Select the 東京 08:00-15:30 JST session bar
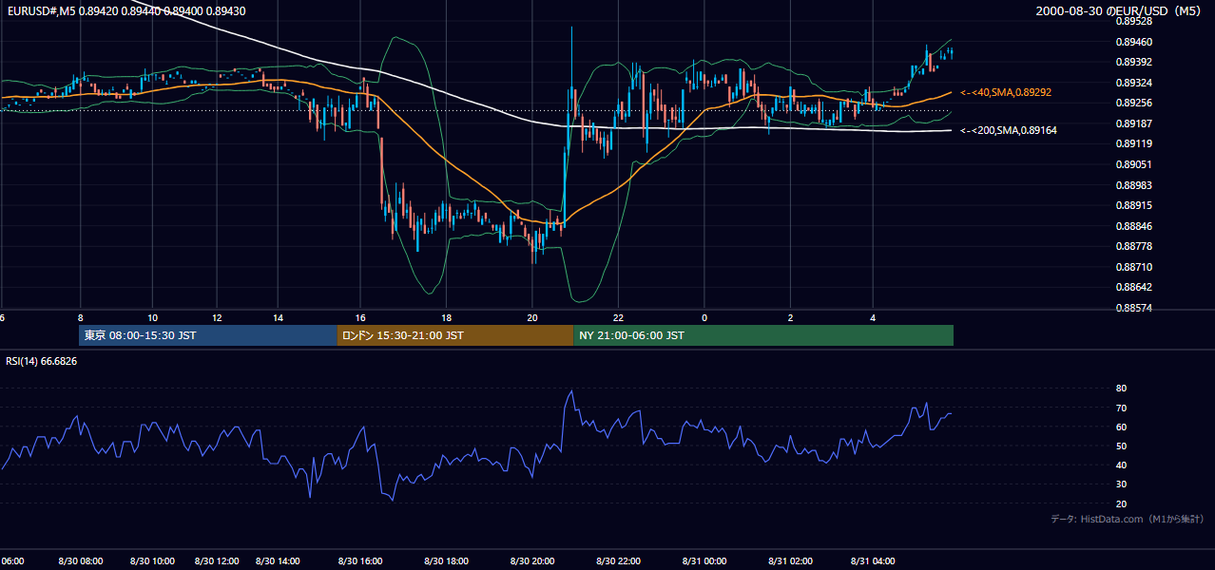 click(207, 335)
